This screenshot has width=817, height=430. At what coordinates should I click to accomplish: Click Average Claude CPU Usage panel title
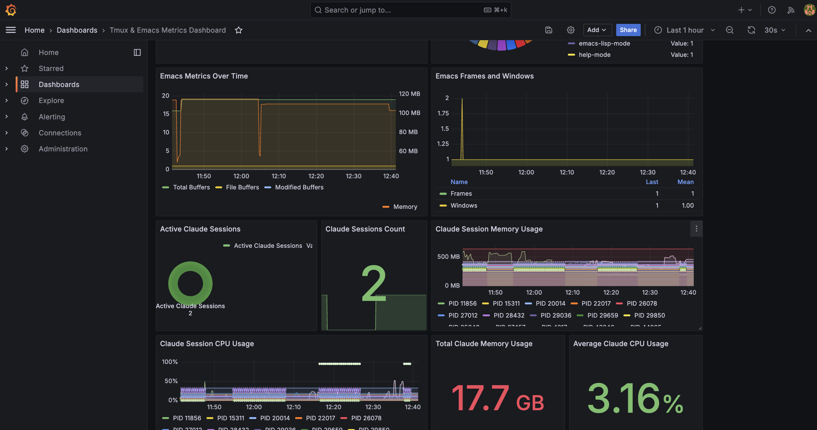tap(621, 344)
